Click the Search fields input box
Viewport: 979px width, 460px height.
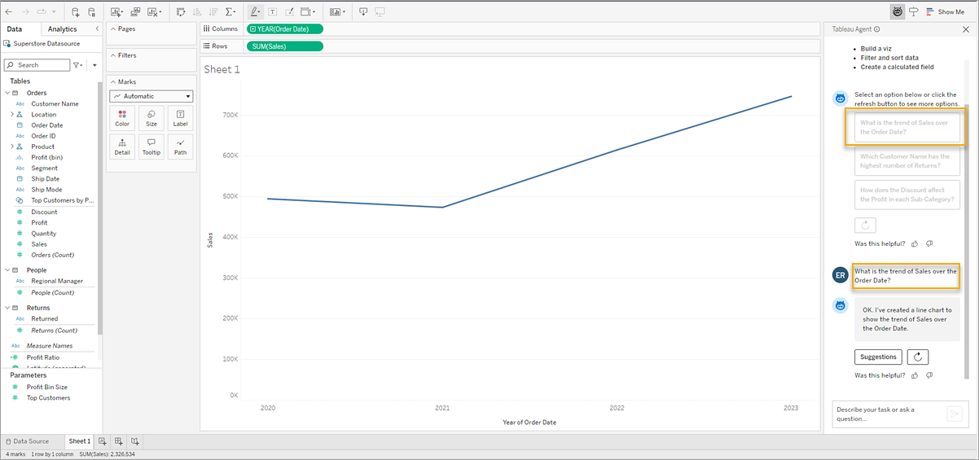[x=37, y=65]
